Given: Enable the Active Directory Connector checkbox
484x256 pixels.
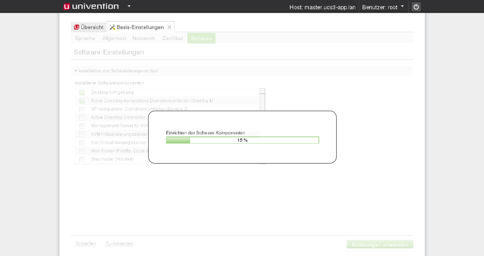Looking at the screenshot, I should 82,118.
